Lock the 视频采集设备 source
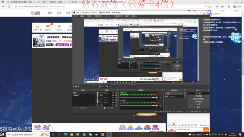Viewport: 244px width, 137px height. pos(116,93)
